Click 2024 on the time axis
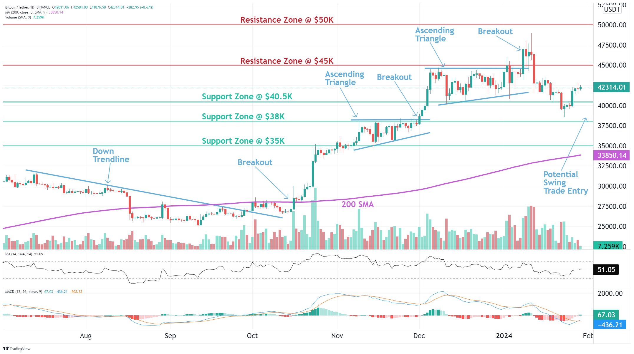The width and height of the screenshot is (634, 354). (504, 336)
